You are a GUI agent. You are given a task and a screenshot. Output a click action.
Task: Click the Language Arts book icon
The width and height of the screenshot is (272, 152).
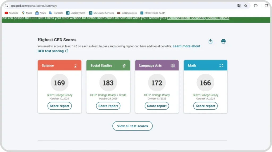click(x=173, y=65)
